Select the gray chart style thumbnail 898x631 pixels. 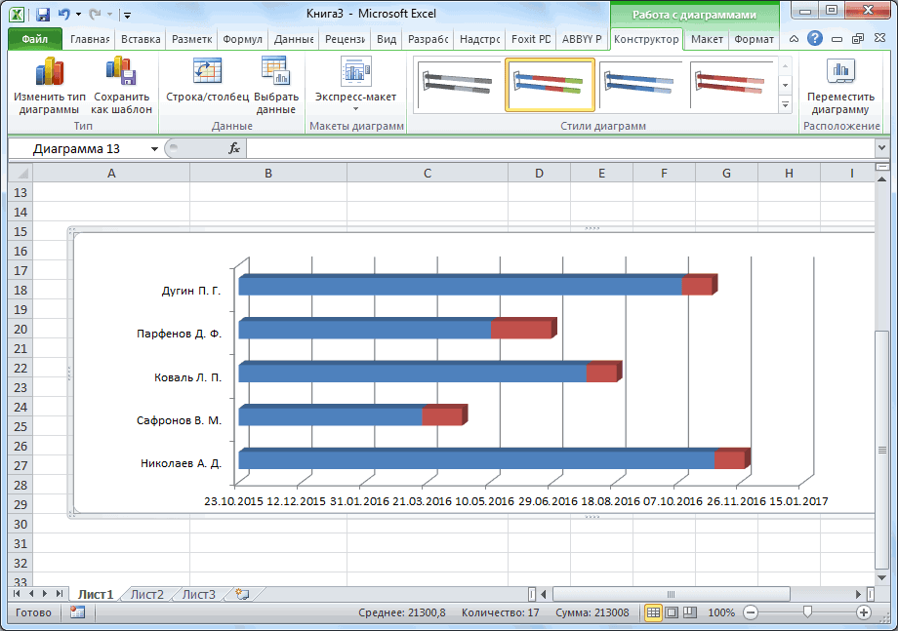(x=458, y=84)
